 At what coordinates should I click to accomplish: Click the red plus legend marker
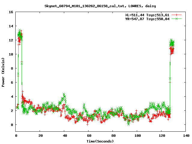(176, 15)
